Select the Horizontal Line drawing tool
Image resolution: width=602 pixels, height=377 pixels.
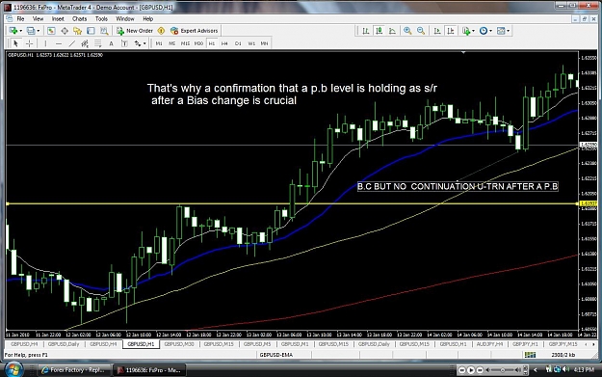coord(59,43)
